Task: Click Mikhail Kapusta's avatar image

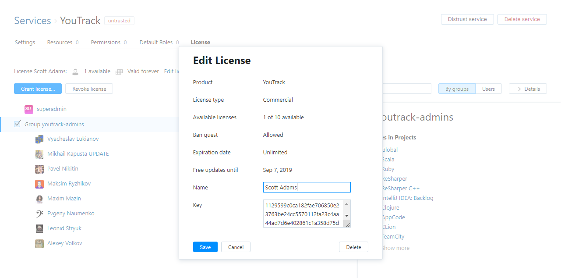Action: tap(39, 154)
